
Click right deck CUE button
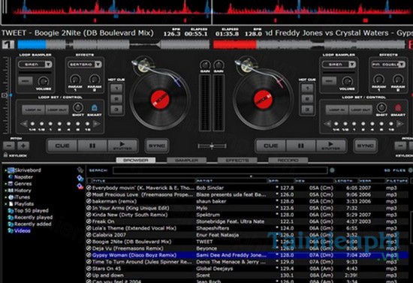click(x=271, y=146)
